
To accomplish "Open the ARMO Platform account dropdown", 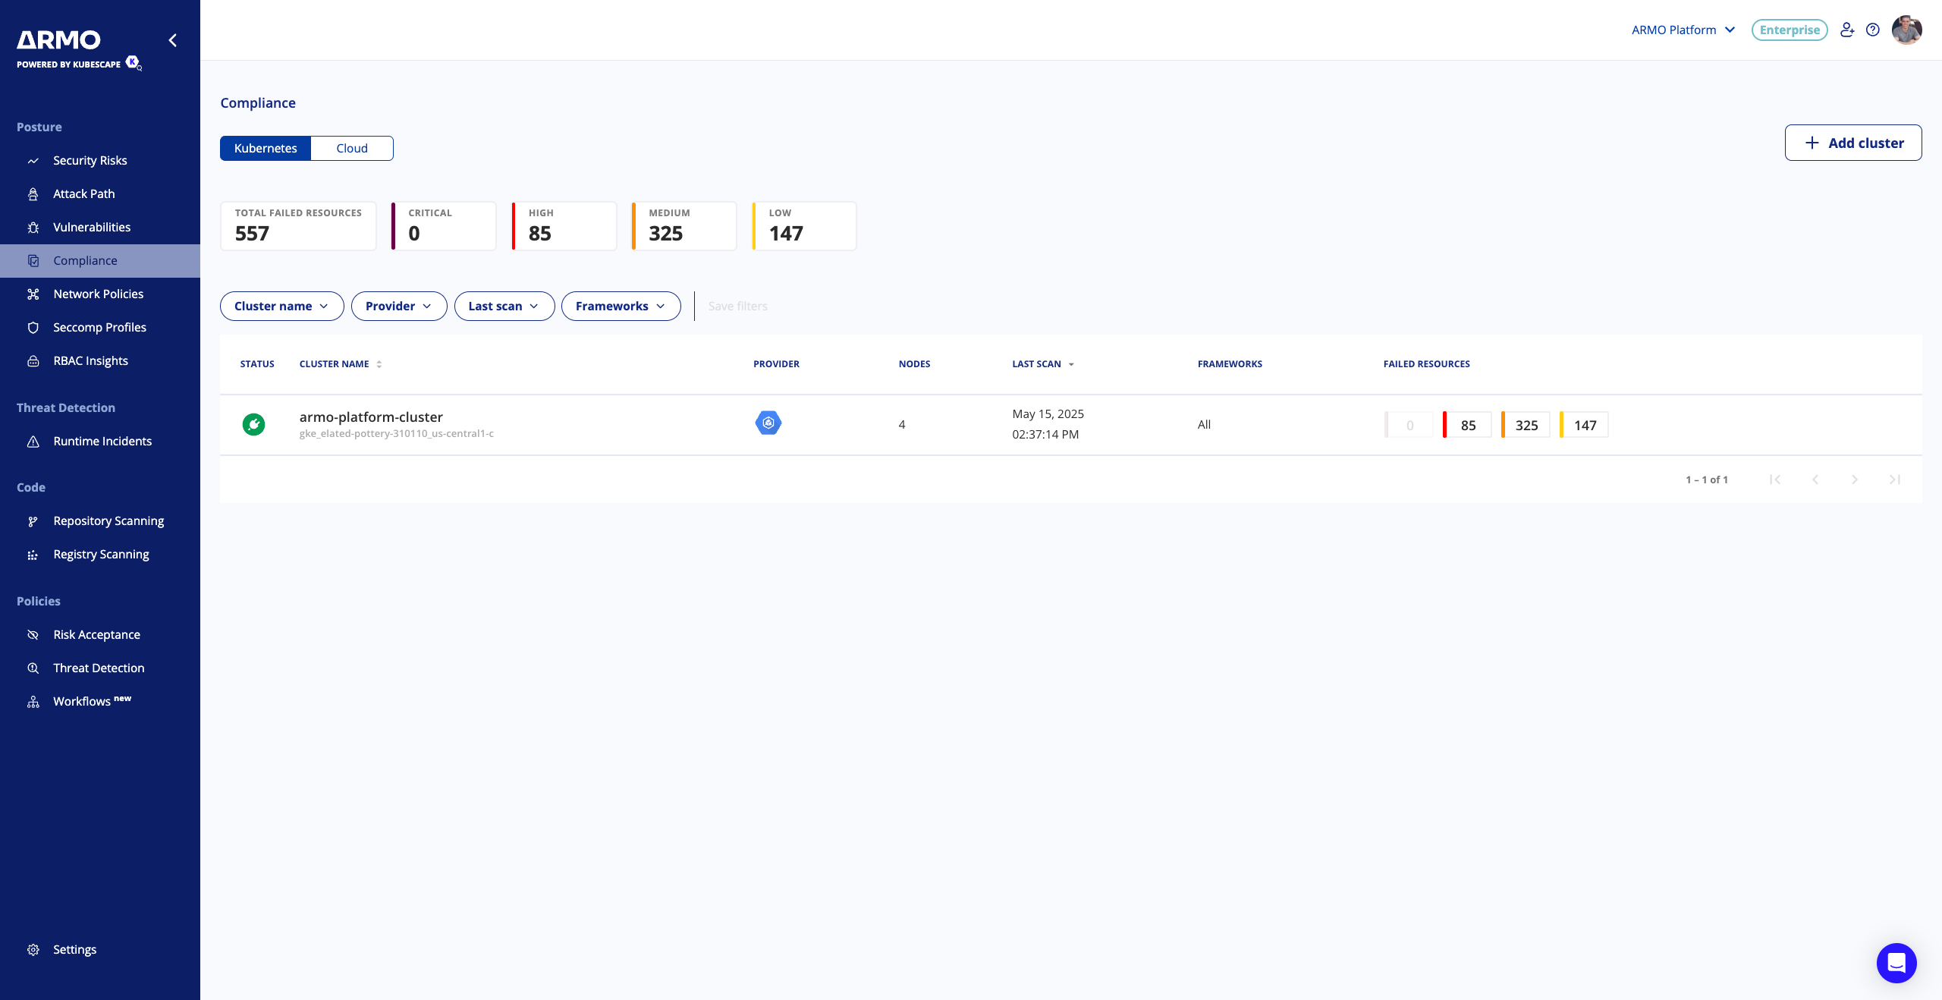I will coord(1683,30).
